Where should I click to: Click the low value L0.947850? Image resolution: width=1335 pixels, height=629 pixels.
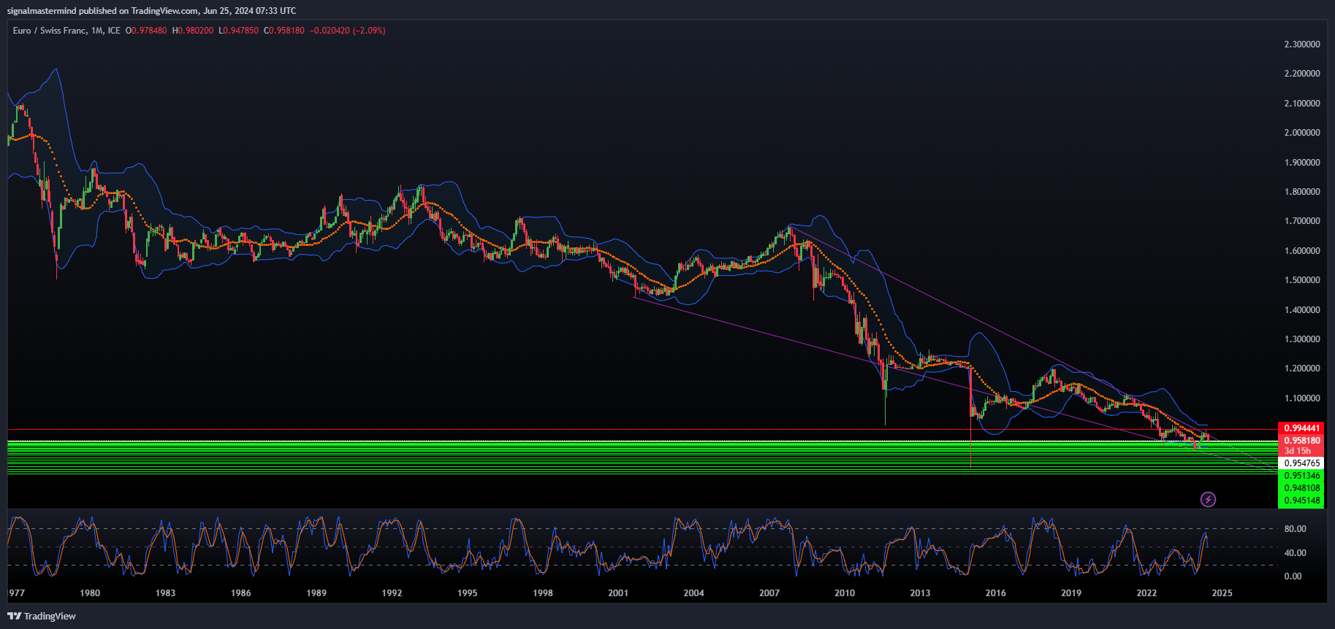[238, 31]
